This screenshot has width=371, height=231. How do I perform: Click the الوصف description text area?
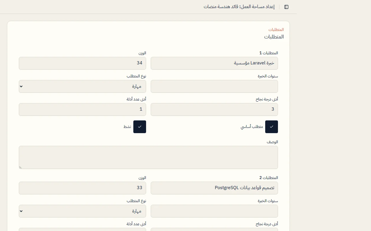pos(148,157)
